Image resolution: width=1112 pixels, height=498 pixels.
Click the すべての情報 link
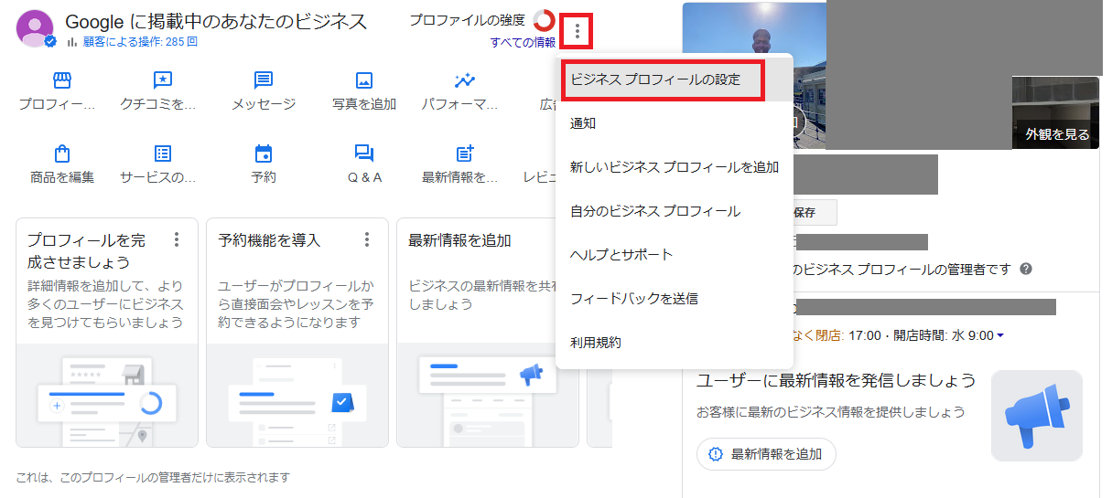pyautogui.click(x=523, y=42)
